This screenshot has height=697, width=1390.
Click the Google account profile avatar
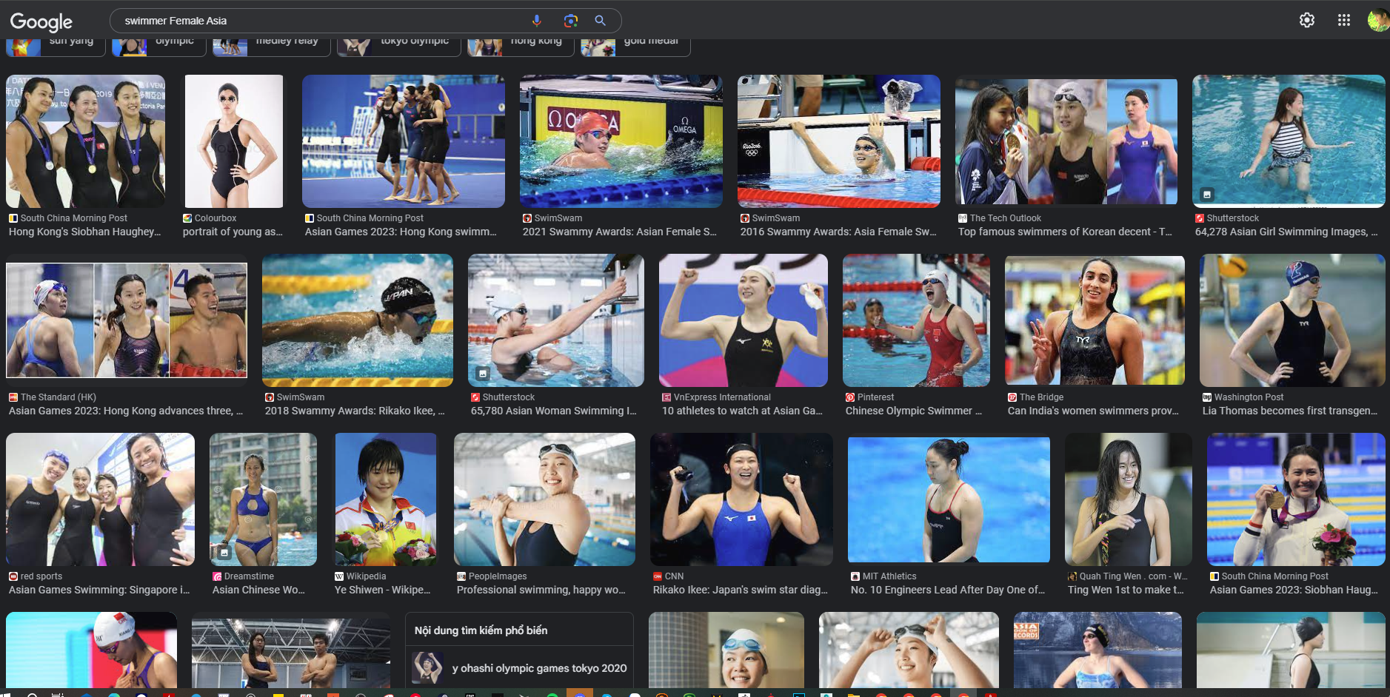tap(1377, 20)
